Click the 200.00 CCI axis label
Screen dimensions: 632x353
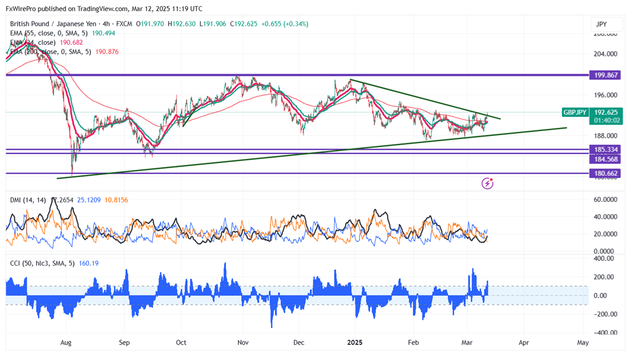(604, 277)
